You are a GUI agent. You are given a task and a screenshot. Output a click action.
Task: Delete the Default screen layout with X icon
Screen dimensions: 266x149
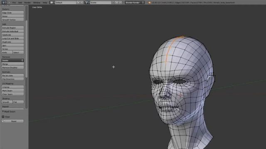point(82,2)
